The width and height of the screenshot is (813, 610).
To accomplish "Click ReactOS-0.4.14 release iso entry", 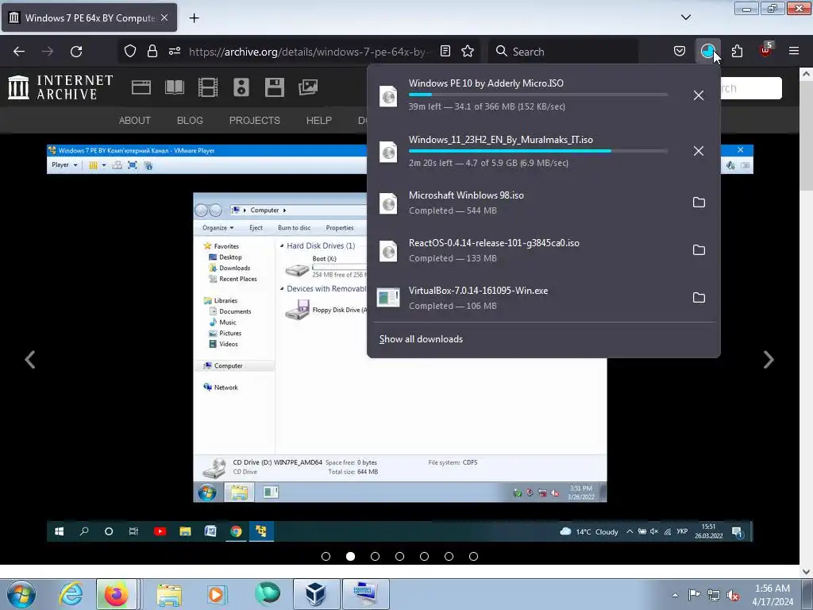I will (524, 250).
